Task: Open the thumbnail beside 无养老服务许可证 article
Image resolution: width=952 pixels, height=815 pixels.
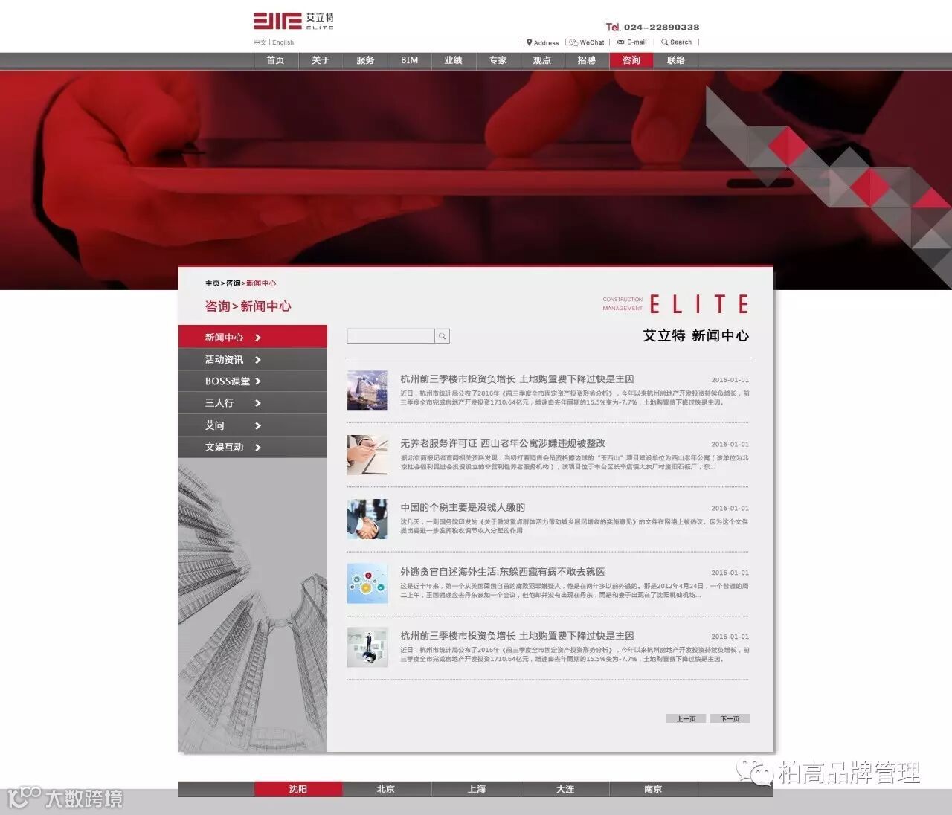Action: click(367, 454)
